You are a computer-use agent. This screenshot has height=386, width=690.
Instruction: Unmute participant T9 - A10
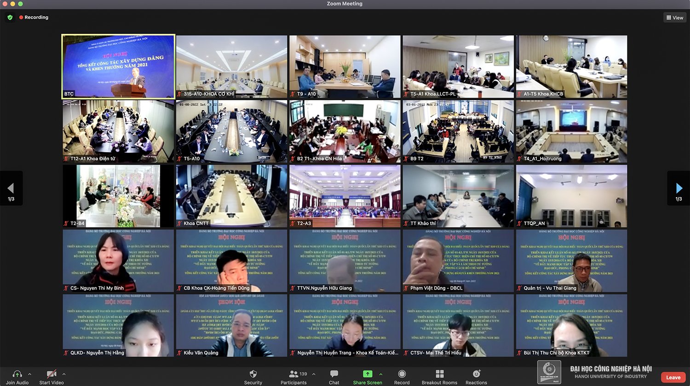click(292, 93)
